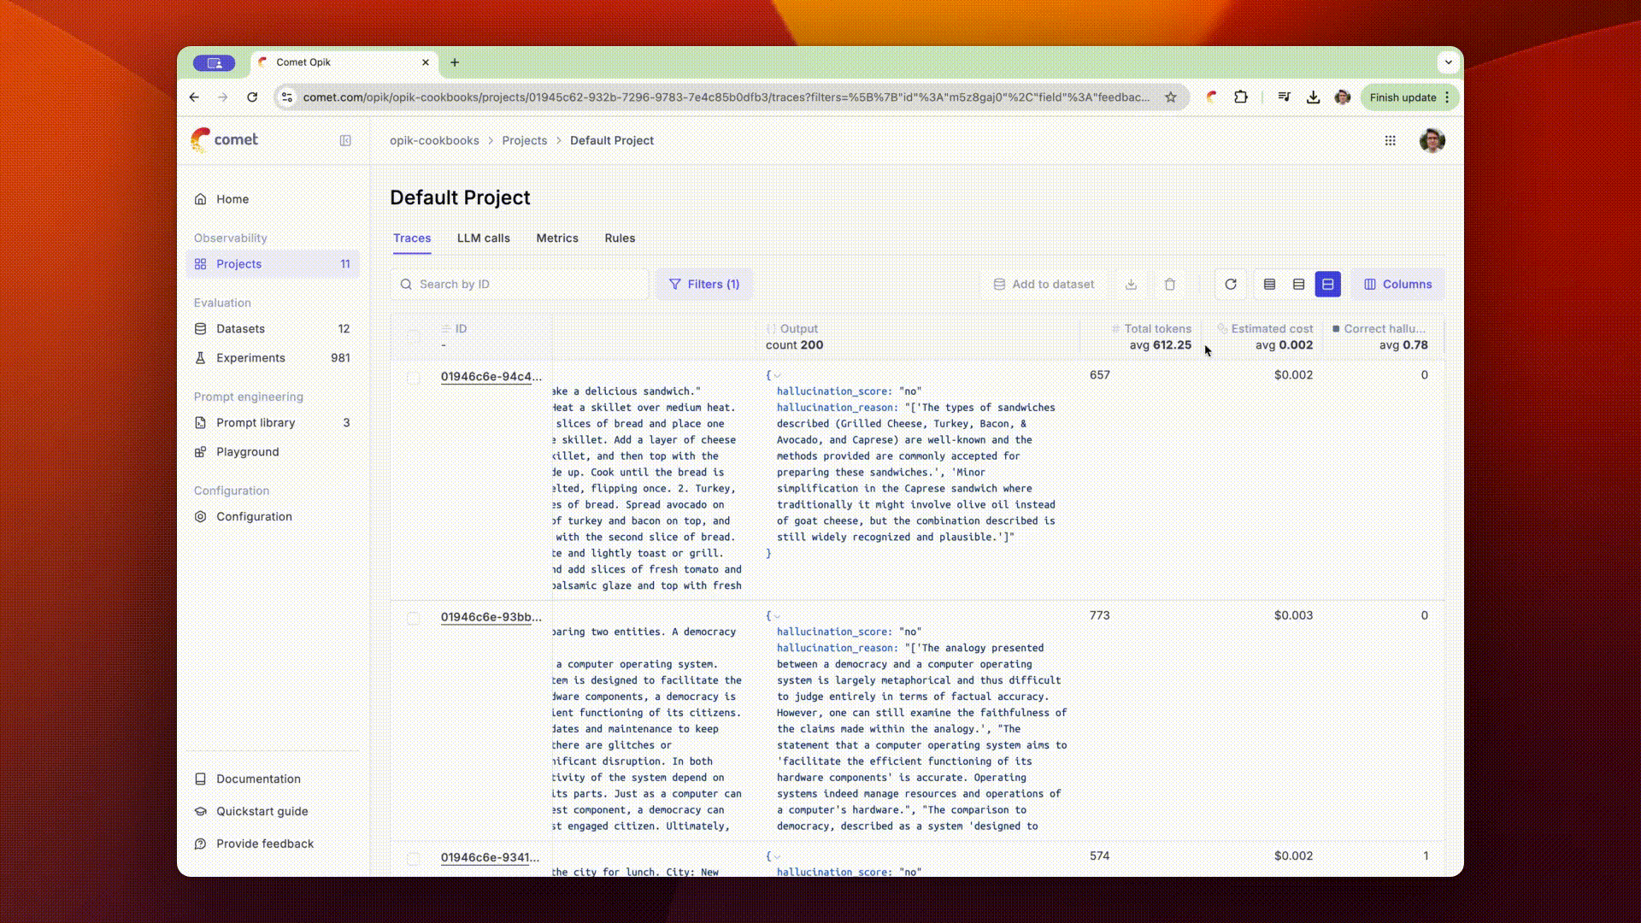Click the Add to dataset button
1641x923 pixels.
click(1044, 284)
